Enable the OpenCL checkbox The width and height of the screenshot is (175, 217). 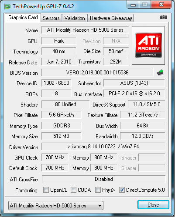point(46,190)
